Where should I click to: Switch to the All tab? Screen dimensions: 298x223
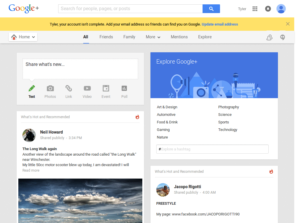(x=86, y=37)
